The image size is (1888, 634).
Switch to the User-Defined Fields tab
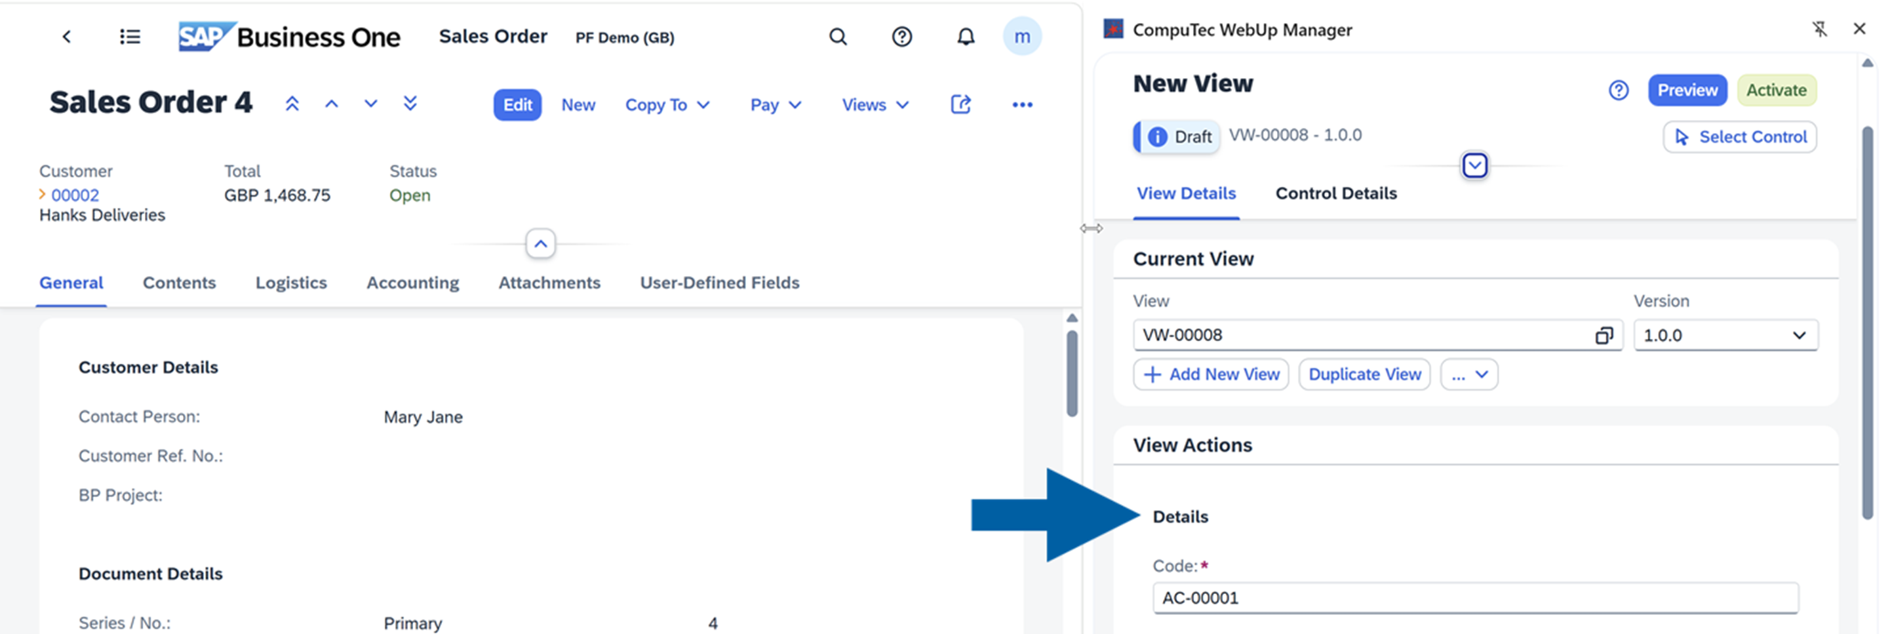[719, 283]
